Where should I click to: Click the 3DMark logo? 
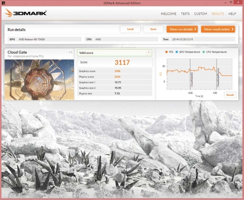pyautogui.click(x=25, y=13)
